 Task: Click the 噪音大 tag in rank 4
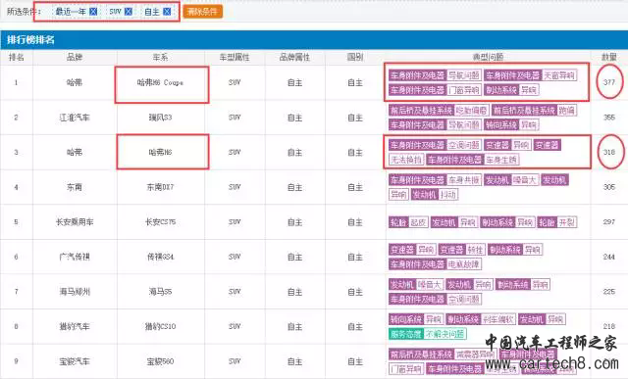[x=524, y=180]
